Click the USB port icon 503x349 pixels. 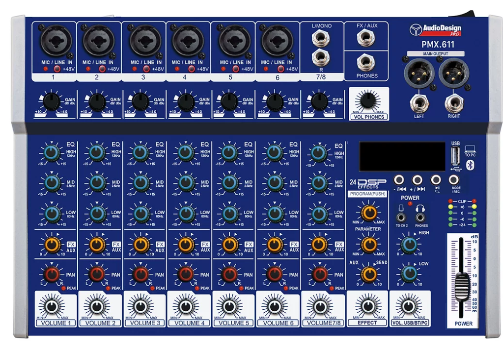pos(455,154)
